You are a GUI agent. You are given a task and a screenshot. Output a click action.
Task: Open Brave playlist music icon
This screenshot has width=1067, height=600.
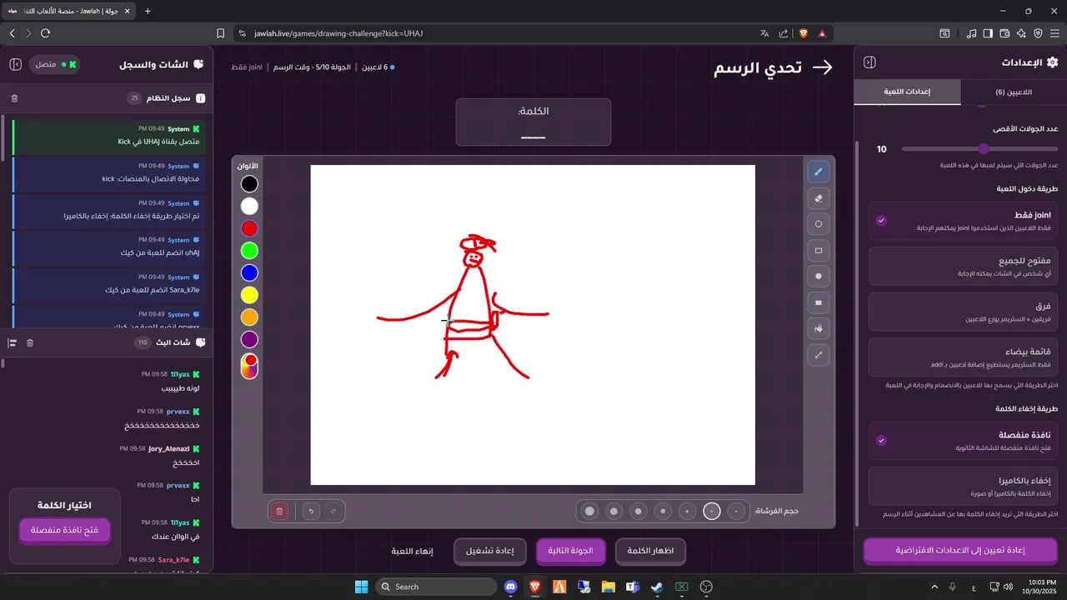[971, 33]
